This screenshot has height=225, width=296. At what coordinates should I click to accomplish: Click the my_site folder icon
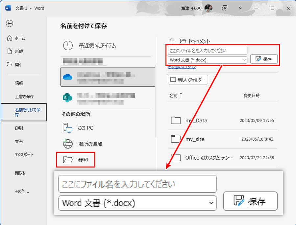point(176,139)
